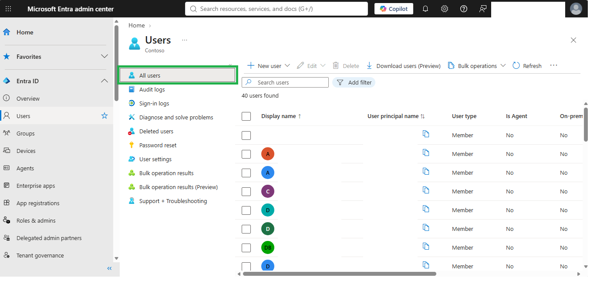
Task: Expand the New user dropdown arrow
Action: tap(287, 66)
